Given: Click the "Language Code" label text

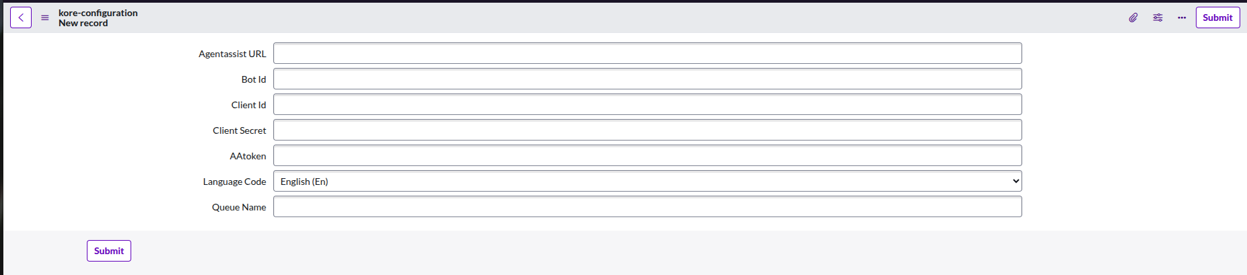Looking at the screenshot, I should [234, 182].
